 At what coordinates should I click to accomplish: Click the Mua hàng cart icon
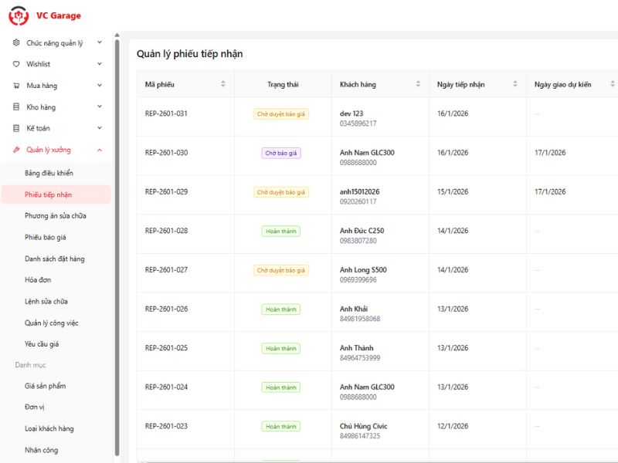[x=17, y=86]
